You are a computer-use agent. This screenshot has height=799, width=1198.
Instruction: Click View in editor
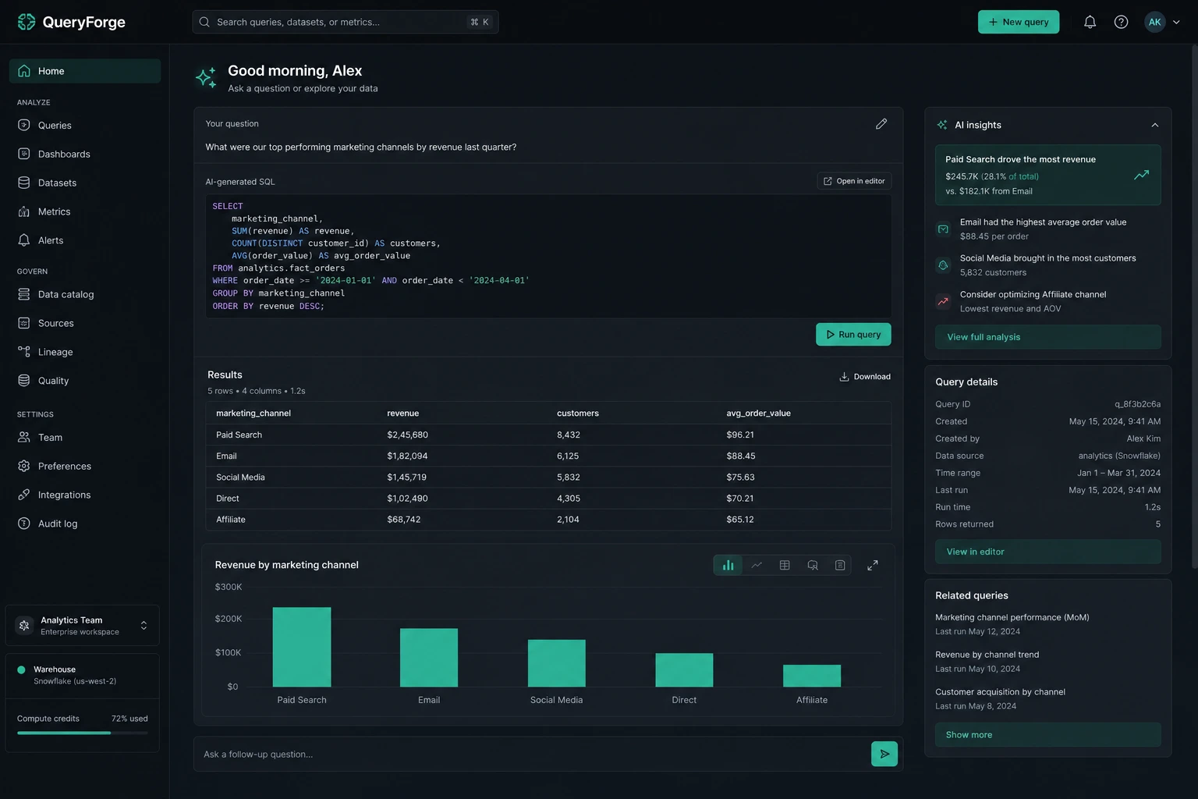pos(1047,552)
